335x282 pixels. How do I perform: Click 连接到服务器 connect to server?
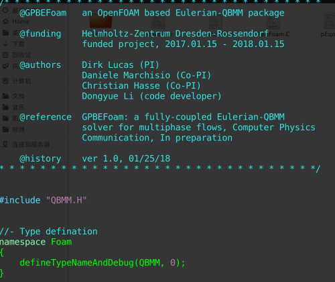click(x=26, y=144)
